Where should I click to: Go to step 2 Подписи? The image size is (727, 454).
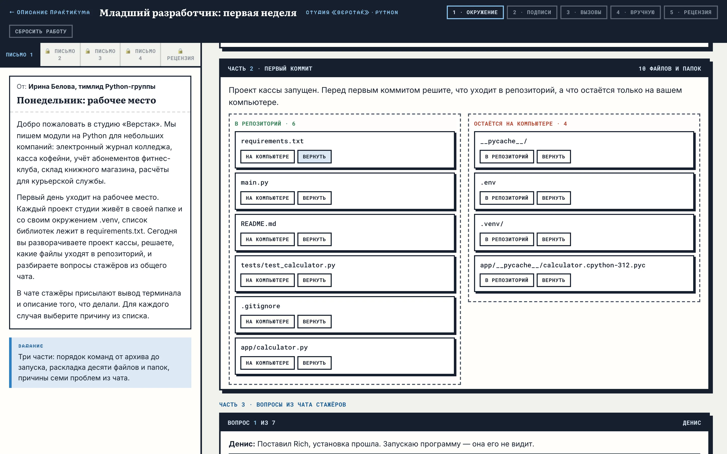[532, 12]
